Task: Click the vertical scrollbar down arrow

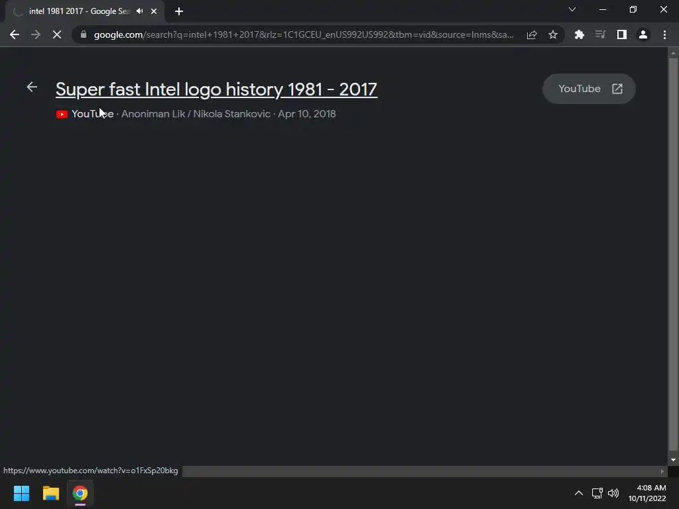Action: pos(673,460)
